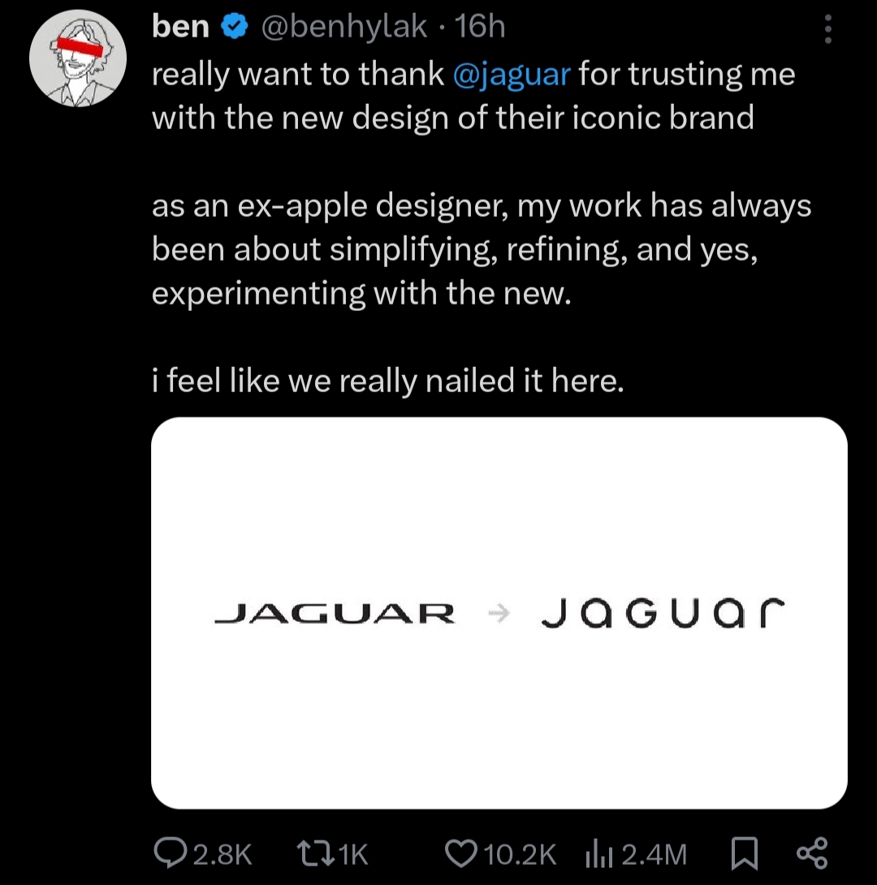Image resolution: width=877 pixels, height=885 pixels.
Task: Repost this tweet using retweet arrows icon
Action: click(x=315, y=853)
